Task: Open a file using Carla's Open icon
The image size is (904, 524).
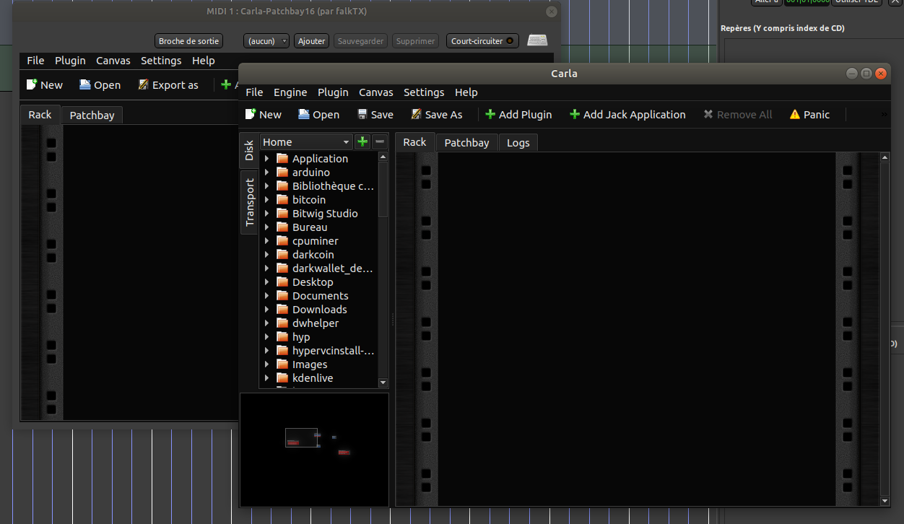Action: click(x=305, y=115)
